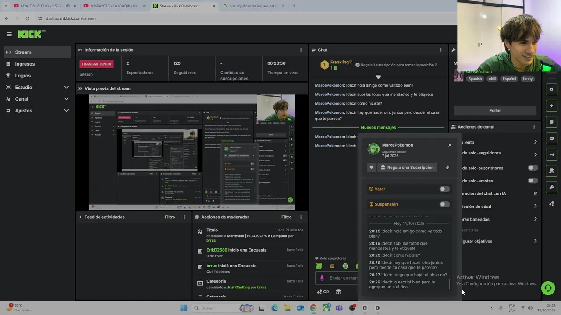Open Acciones de moderador kebab menu
The image size is (561, 315).
pos(301,217)
